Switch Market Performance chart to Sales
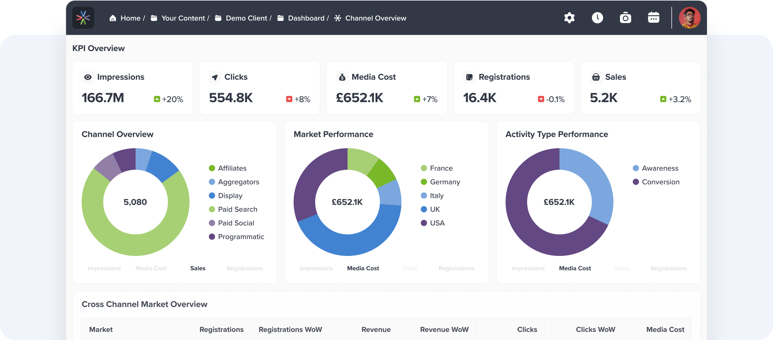 [410, 268]
